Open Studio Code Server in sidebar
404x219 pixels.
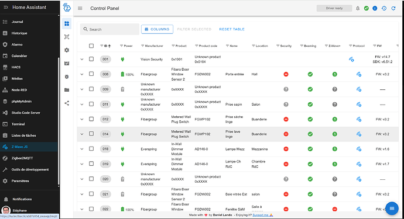pyautogui.click(x=29, y=113)
